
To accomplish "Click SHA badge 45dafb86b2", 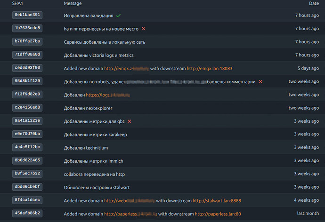I will point(27,214).
